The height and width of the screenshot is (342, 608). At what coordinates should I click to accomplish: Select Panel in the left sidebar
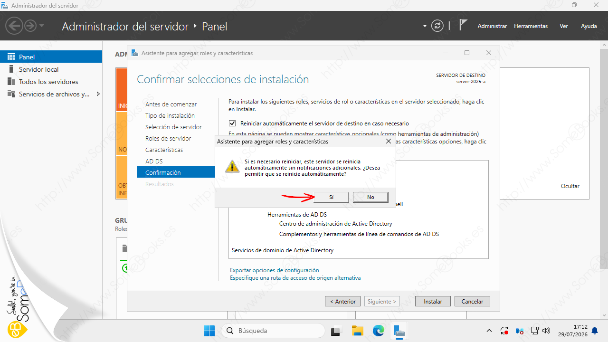(x=51, y=57)
